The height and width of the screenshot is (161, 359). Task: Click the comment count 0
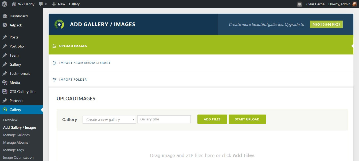pos(46,4)
